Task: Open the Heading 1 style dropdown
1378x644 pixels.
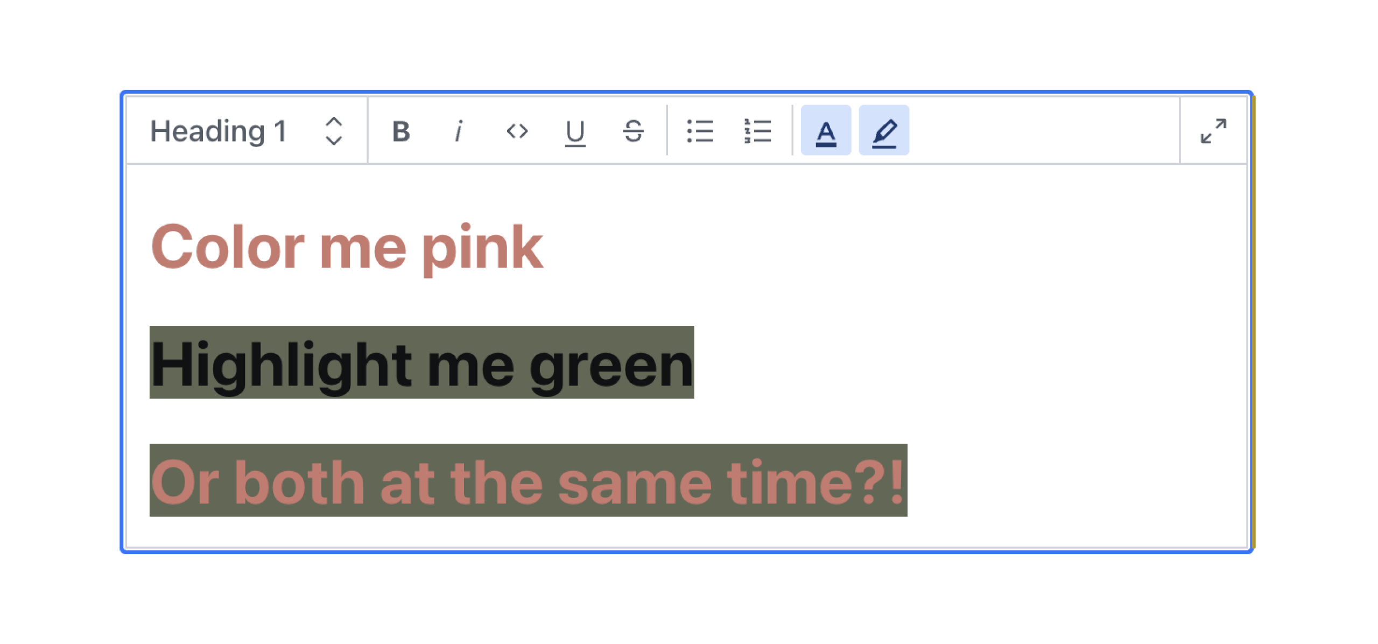Action: click(219, 131)
